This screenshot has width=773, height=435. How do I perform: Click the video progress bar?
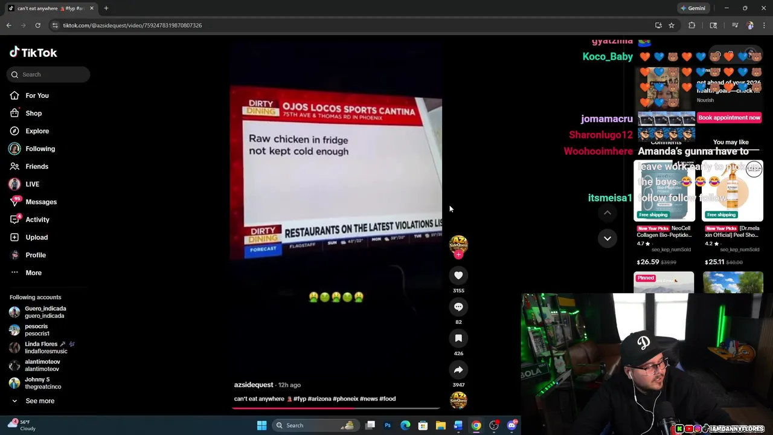(x=336, y=408)
